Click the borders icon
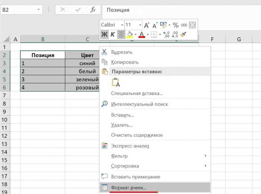Screen dimensions: 261x194 [154, 34]
